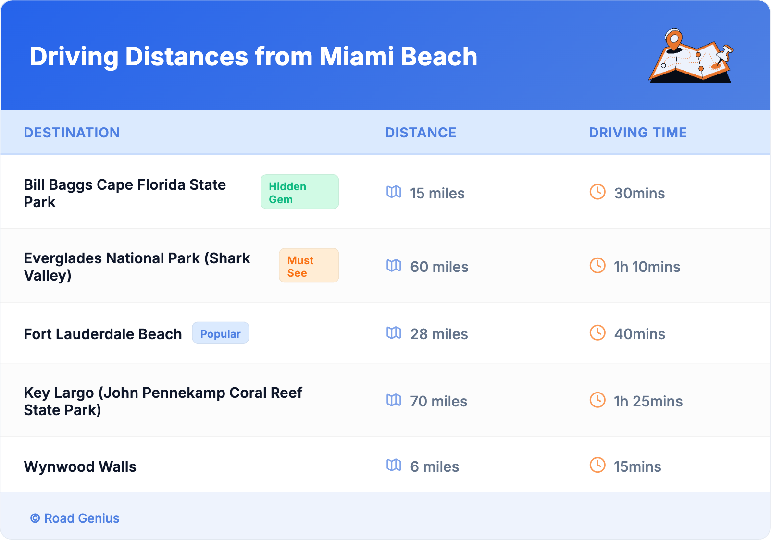Click the clock icon beside 15mins

(x=597, y=466)
